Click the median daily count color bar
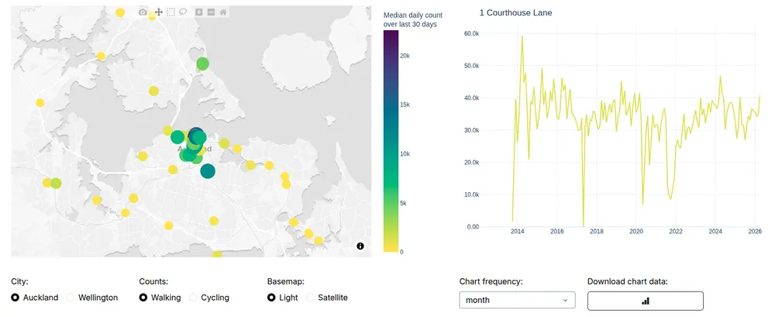This screenshot has width=775, height=317. point(391,141)
